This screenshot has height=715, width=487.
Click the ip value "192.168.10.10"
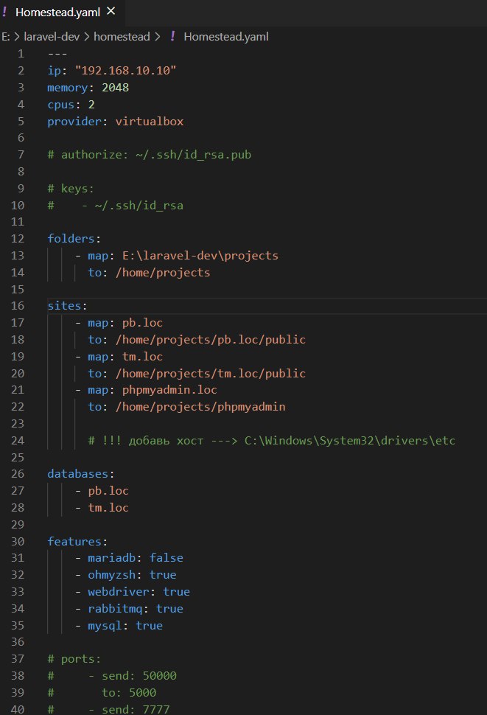point(126,70)
